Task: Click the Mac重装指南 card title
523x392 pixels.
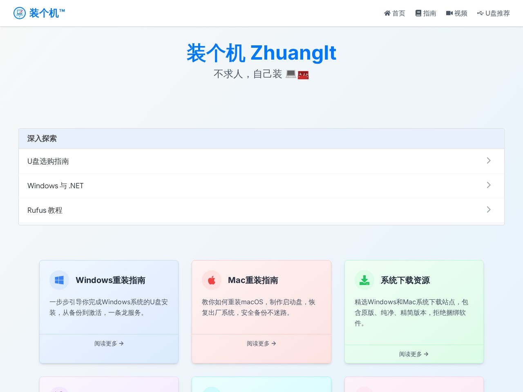Action: pyautogui.click(x=253, y=280)
